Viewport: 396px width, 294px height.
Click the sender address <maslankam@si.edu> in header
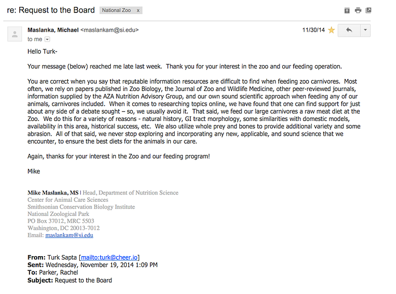pyautogui.click(x=110, y=30)
